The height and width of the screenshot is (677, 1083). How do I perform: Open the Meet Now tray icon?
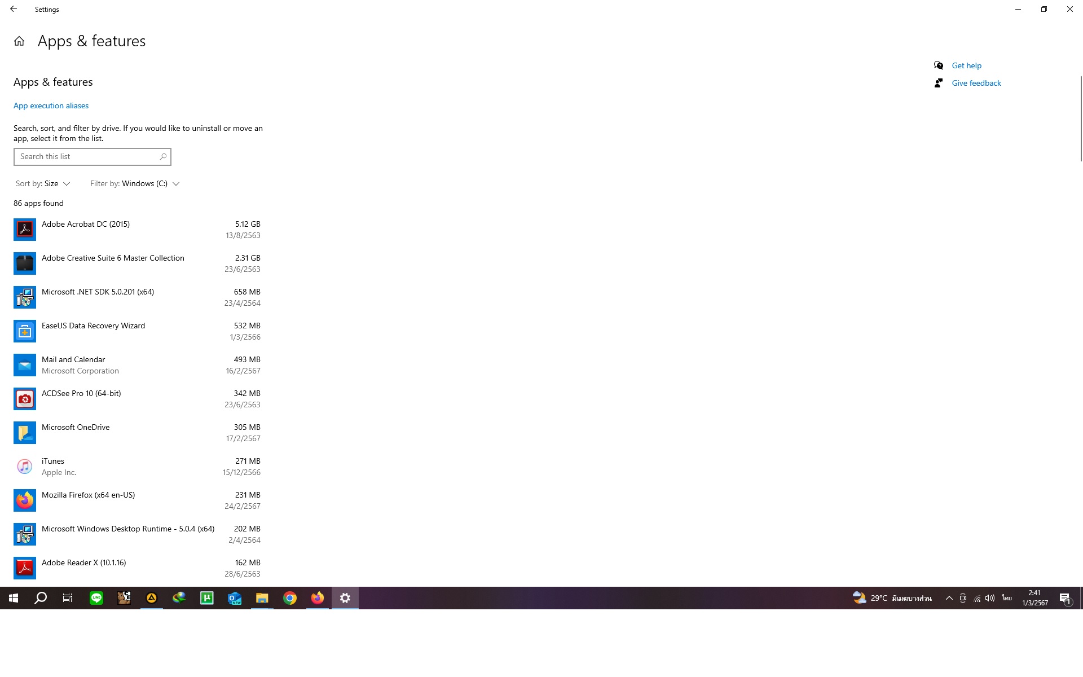[963, 598]
